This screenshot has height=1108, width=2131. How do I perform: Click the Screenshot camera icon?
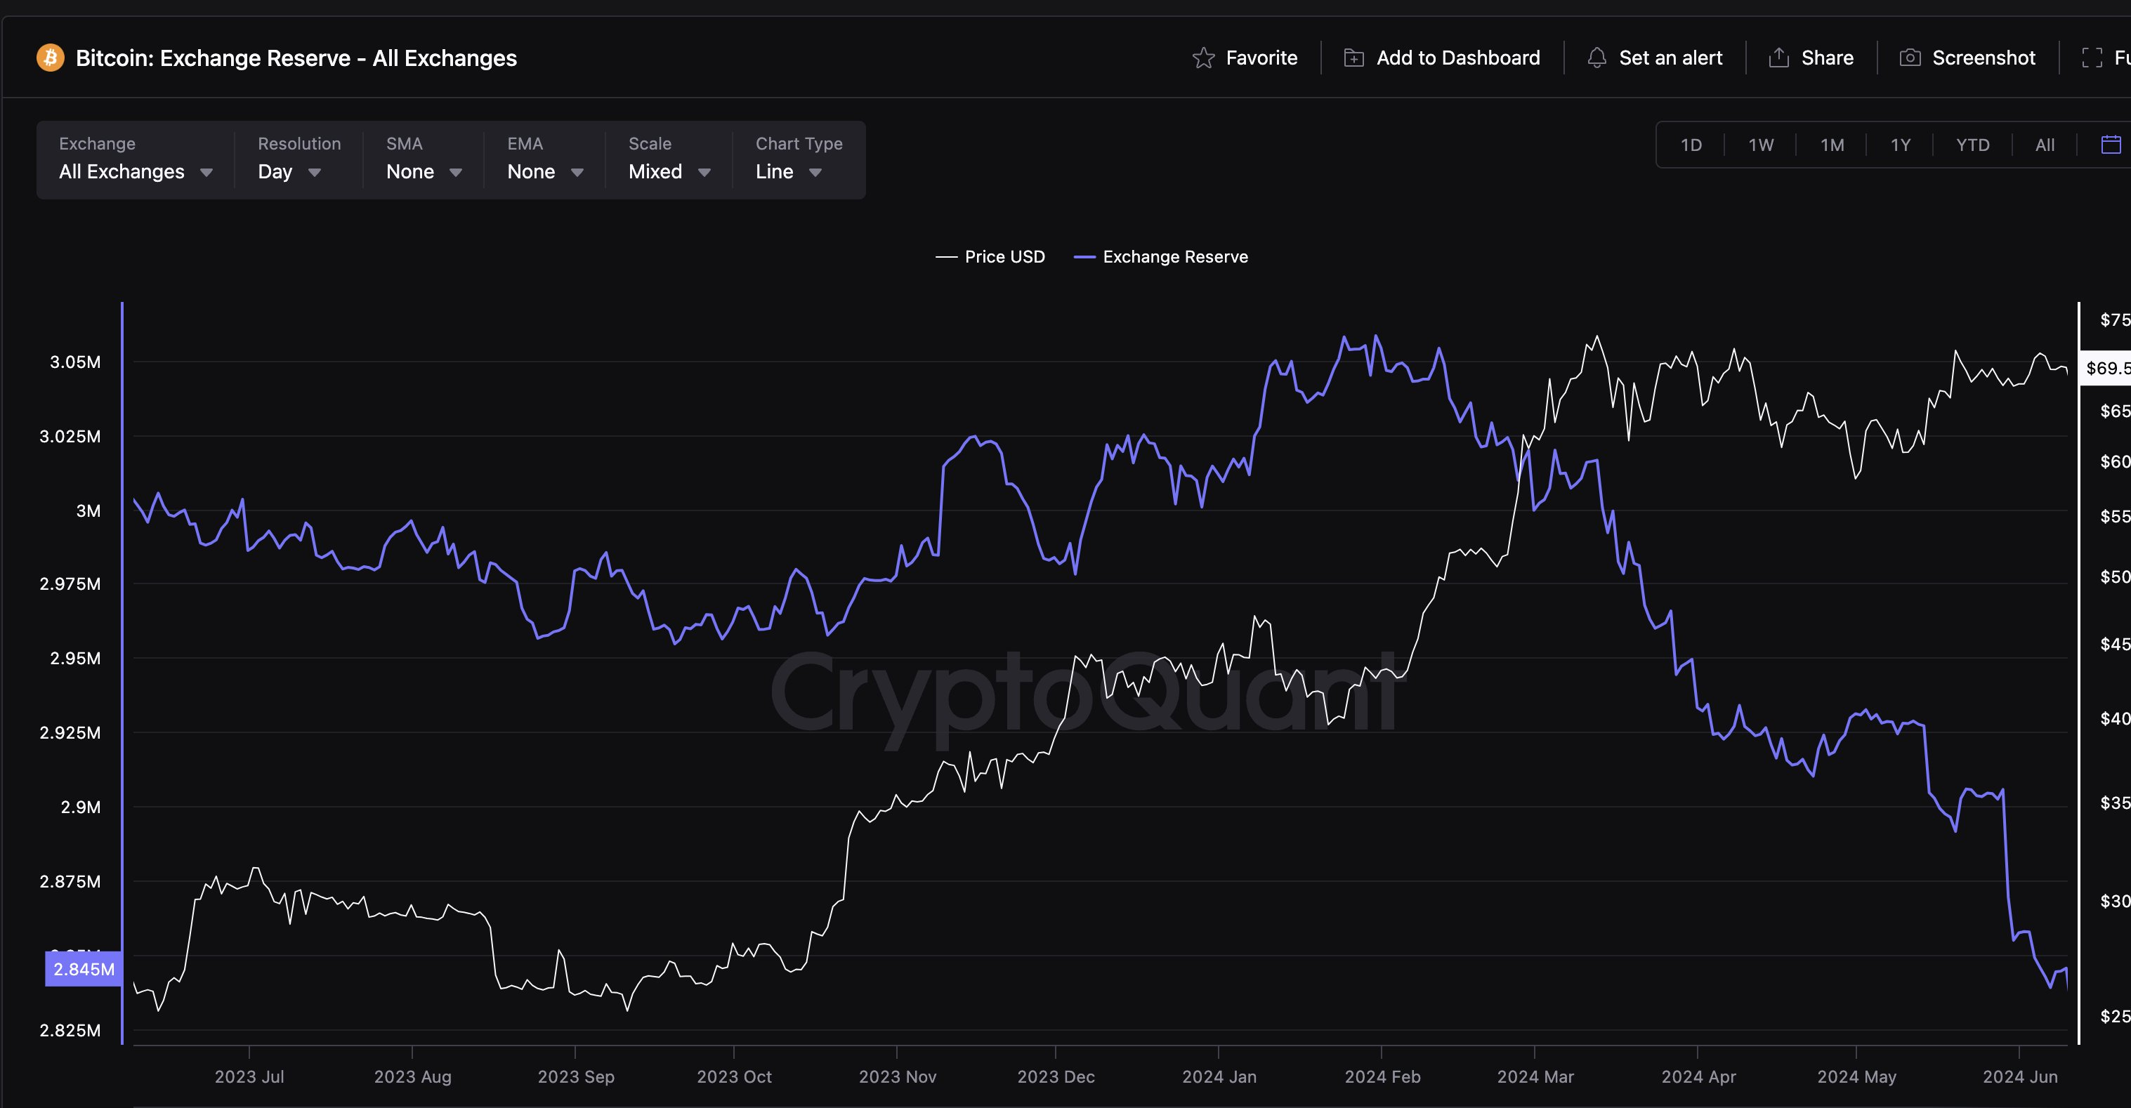point(1910,58)
